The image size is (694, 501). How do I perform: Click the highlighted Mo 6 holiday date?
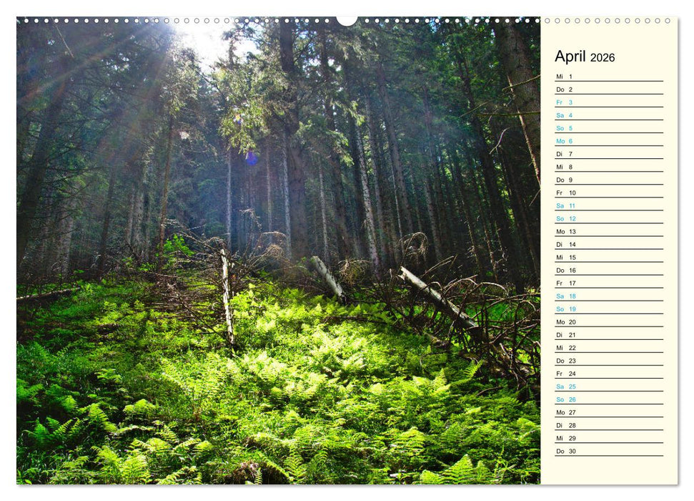point(565,141)
